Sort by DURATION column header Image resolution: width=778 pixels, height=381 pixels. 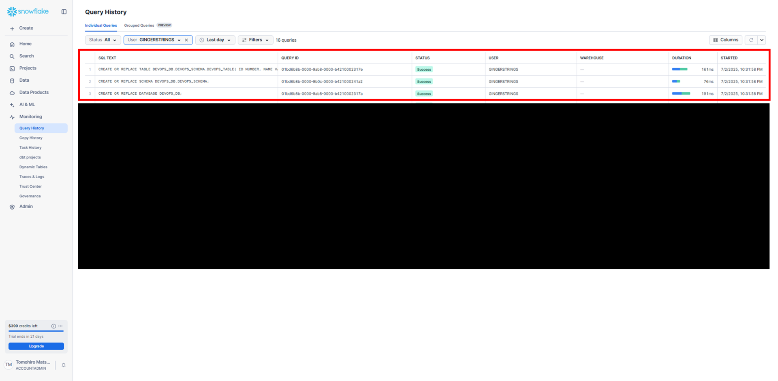[x=682, y=58]
